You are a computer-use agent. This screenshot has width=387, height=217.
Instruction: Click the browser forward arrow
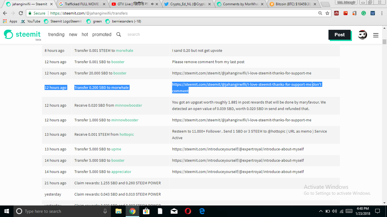(x=13, y=13)
